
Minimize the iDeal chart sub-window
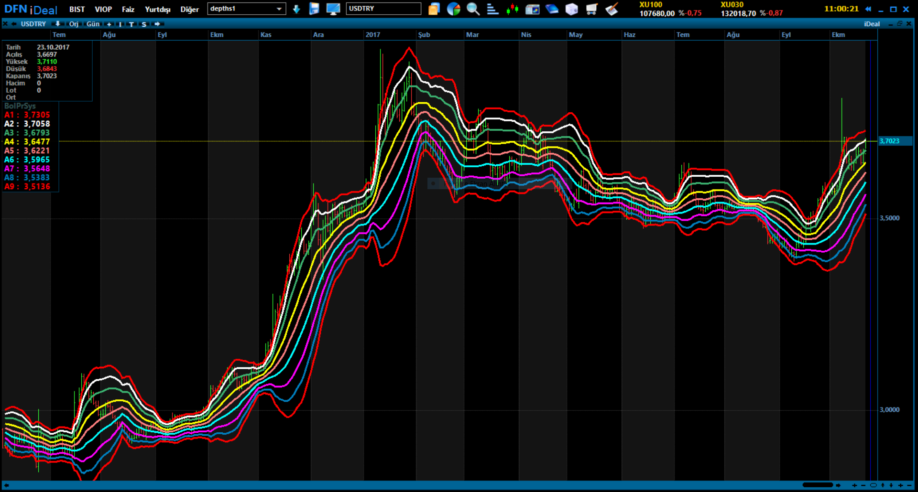(x=891, y=24)
